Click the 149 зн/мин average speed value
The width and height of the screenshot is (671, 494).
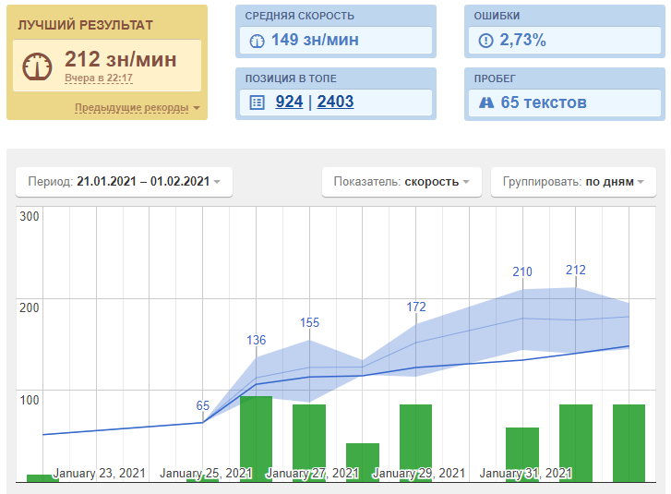click(315, 41)
